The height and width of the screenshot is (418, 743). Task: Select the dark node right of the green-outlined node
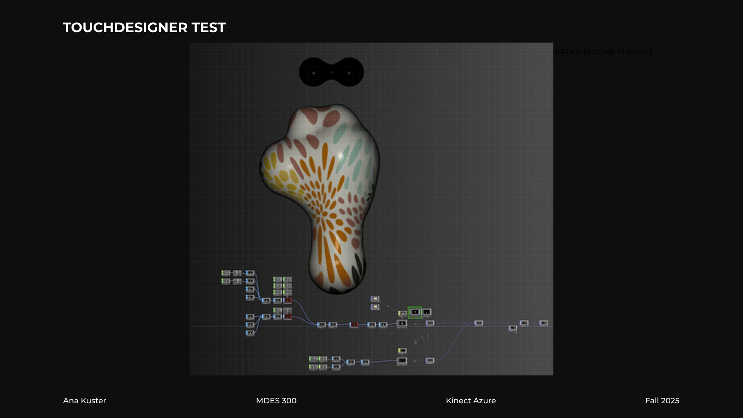(x=426, y=312)
